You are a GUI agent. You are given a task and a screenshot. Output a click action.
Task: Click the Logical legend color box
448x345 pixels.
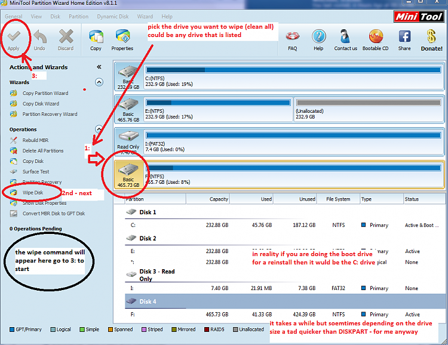point(53,329)
